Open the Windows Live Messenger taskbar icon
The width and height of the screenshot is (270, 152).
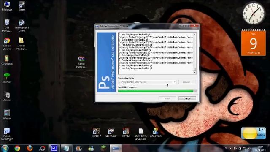click(x=91, y=148)
